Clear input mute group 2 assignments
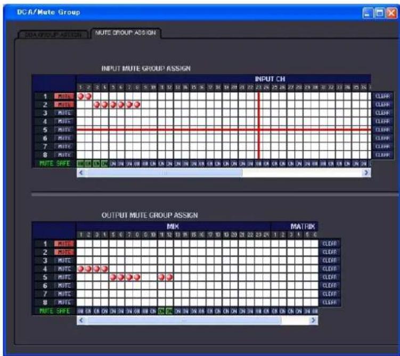 382,104
